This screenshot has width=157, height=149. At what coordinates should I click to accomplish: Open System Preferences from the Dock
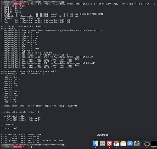[x=137, y=144]
